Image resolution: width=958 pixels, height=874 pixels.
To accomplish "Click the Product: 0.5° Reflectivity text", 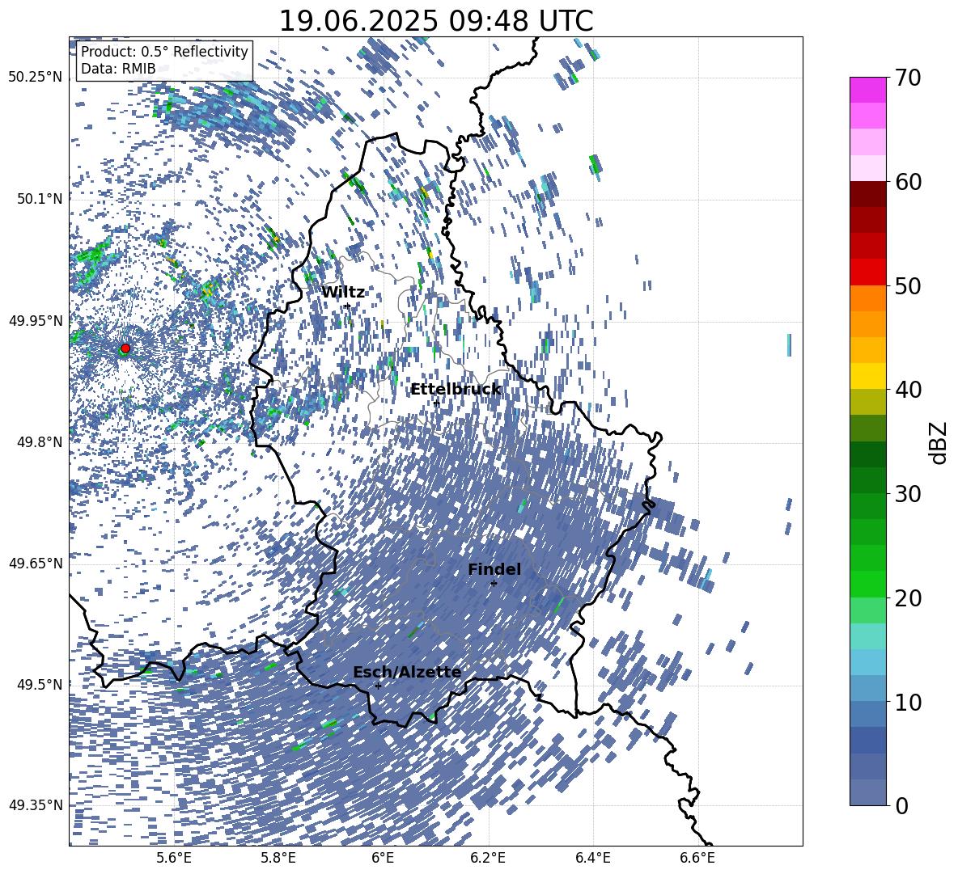I will coord(164,51).
